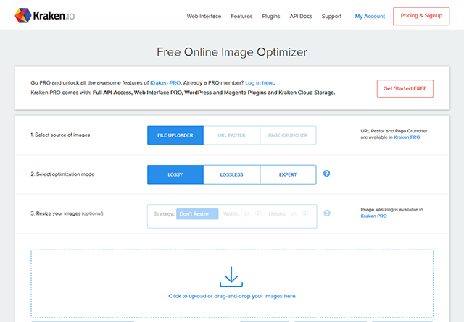
Task: Choose LOSSY optimization mode
Action: (175, 174)
